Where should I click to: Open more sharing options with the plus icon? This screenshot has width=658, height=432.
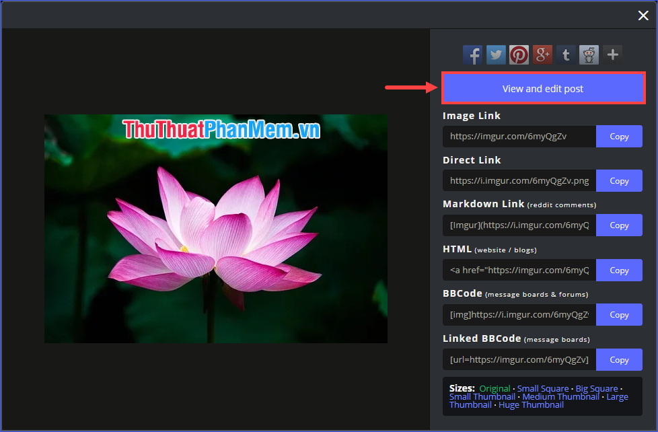[612, 55]
